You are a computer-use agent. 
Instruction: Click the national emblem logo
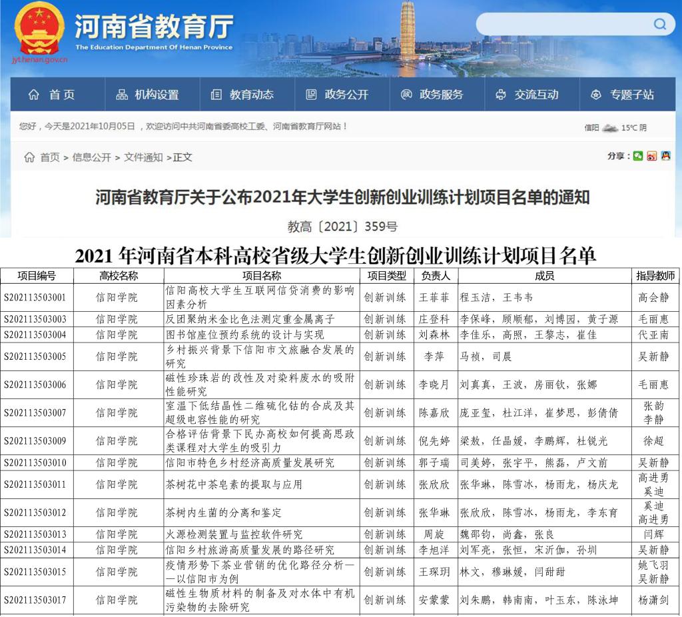pos(39,29)
